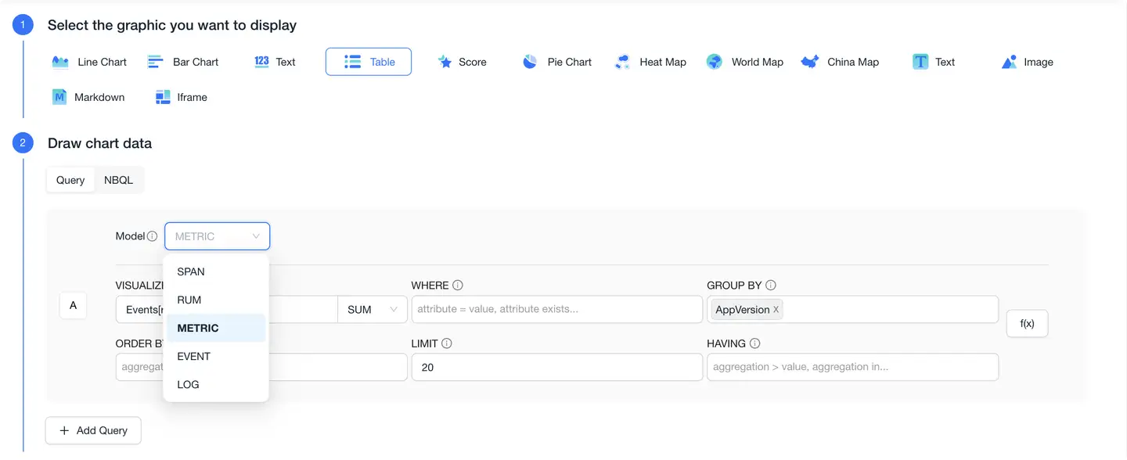This screenshot has width=1127, height=460.
Task: Choose the Image graphic type
Action: click(x=1027, y=62)
